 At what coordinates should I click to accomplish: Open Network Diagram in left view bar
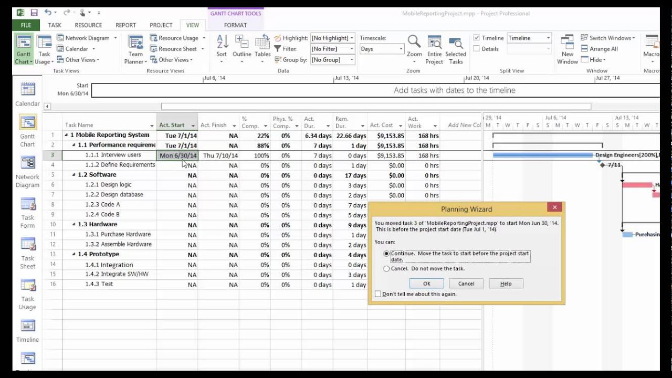[27, 171]
